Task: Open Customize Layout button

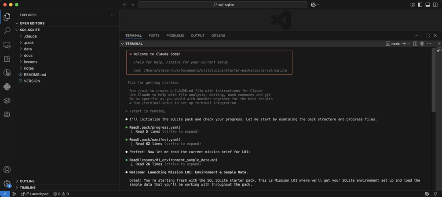Action: [413, 5]
